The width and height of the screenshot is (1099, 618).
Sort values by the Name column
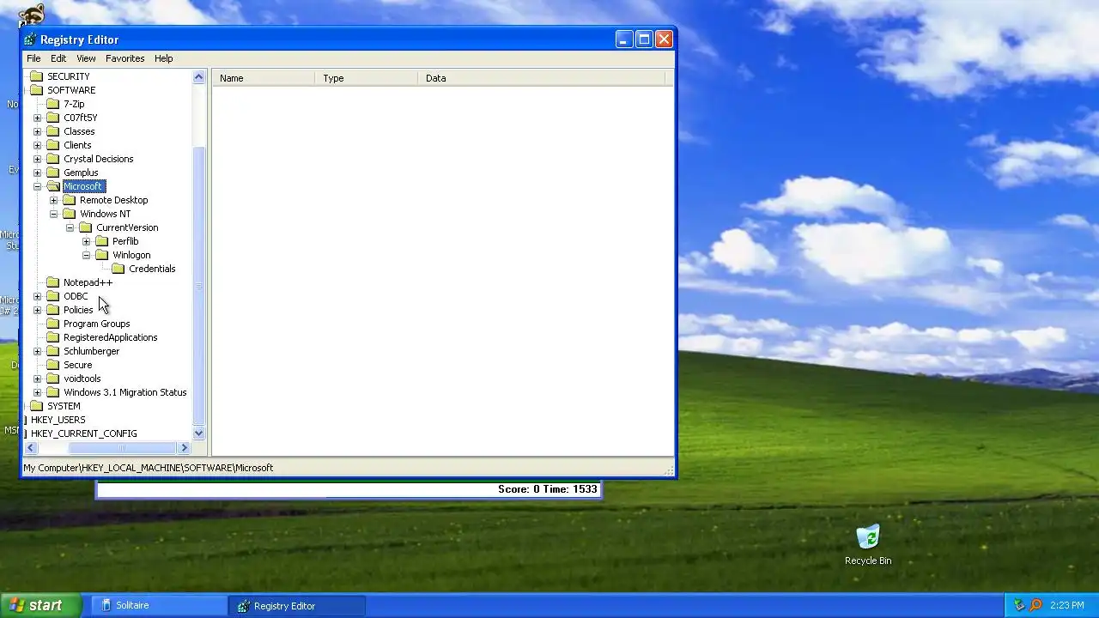(263, 78)
